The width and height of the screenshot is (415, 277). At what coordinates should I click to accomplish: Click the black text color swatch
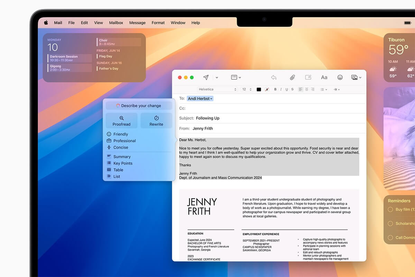pyautogui.click(x=259, y=89)
